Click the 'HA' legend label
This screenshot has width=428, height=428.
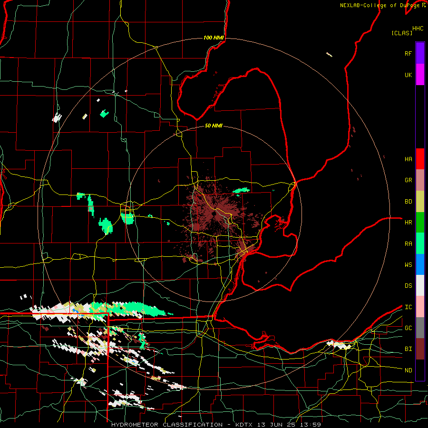(x=408, y=159)
